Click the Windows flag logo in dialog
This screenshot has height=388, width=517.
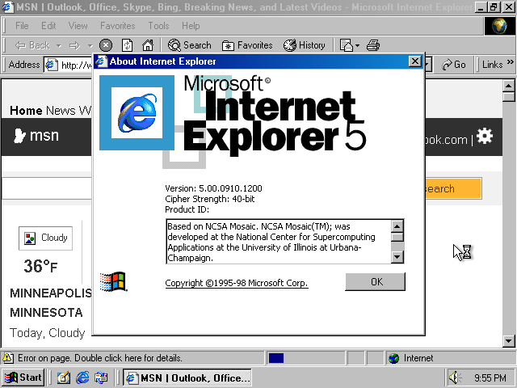click(113, 282)
